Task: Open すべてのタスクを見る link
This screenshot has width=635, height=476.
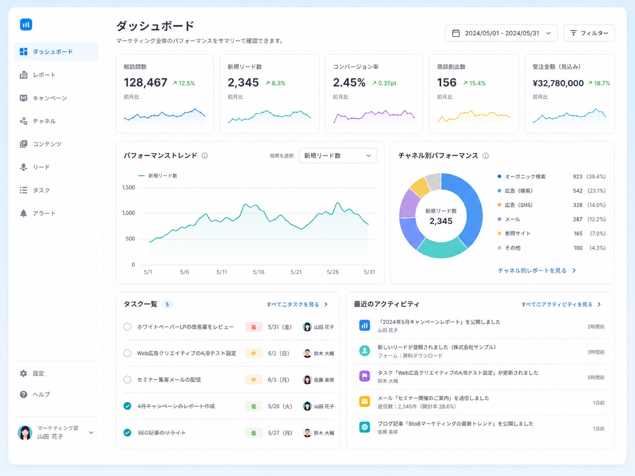Action: click(x=297, y=304)
